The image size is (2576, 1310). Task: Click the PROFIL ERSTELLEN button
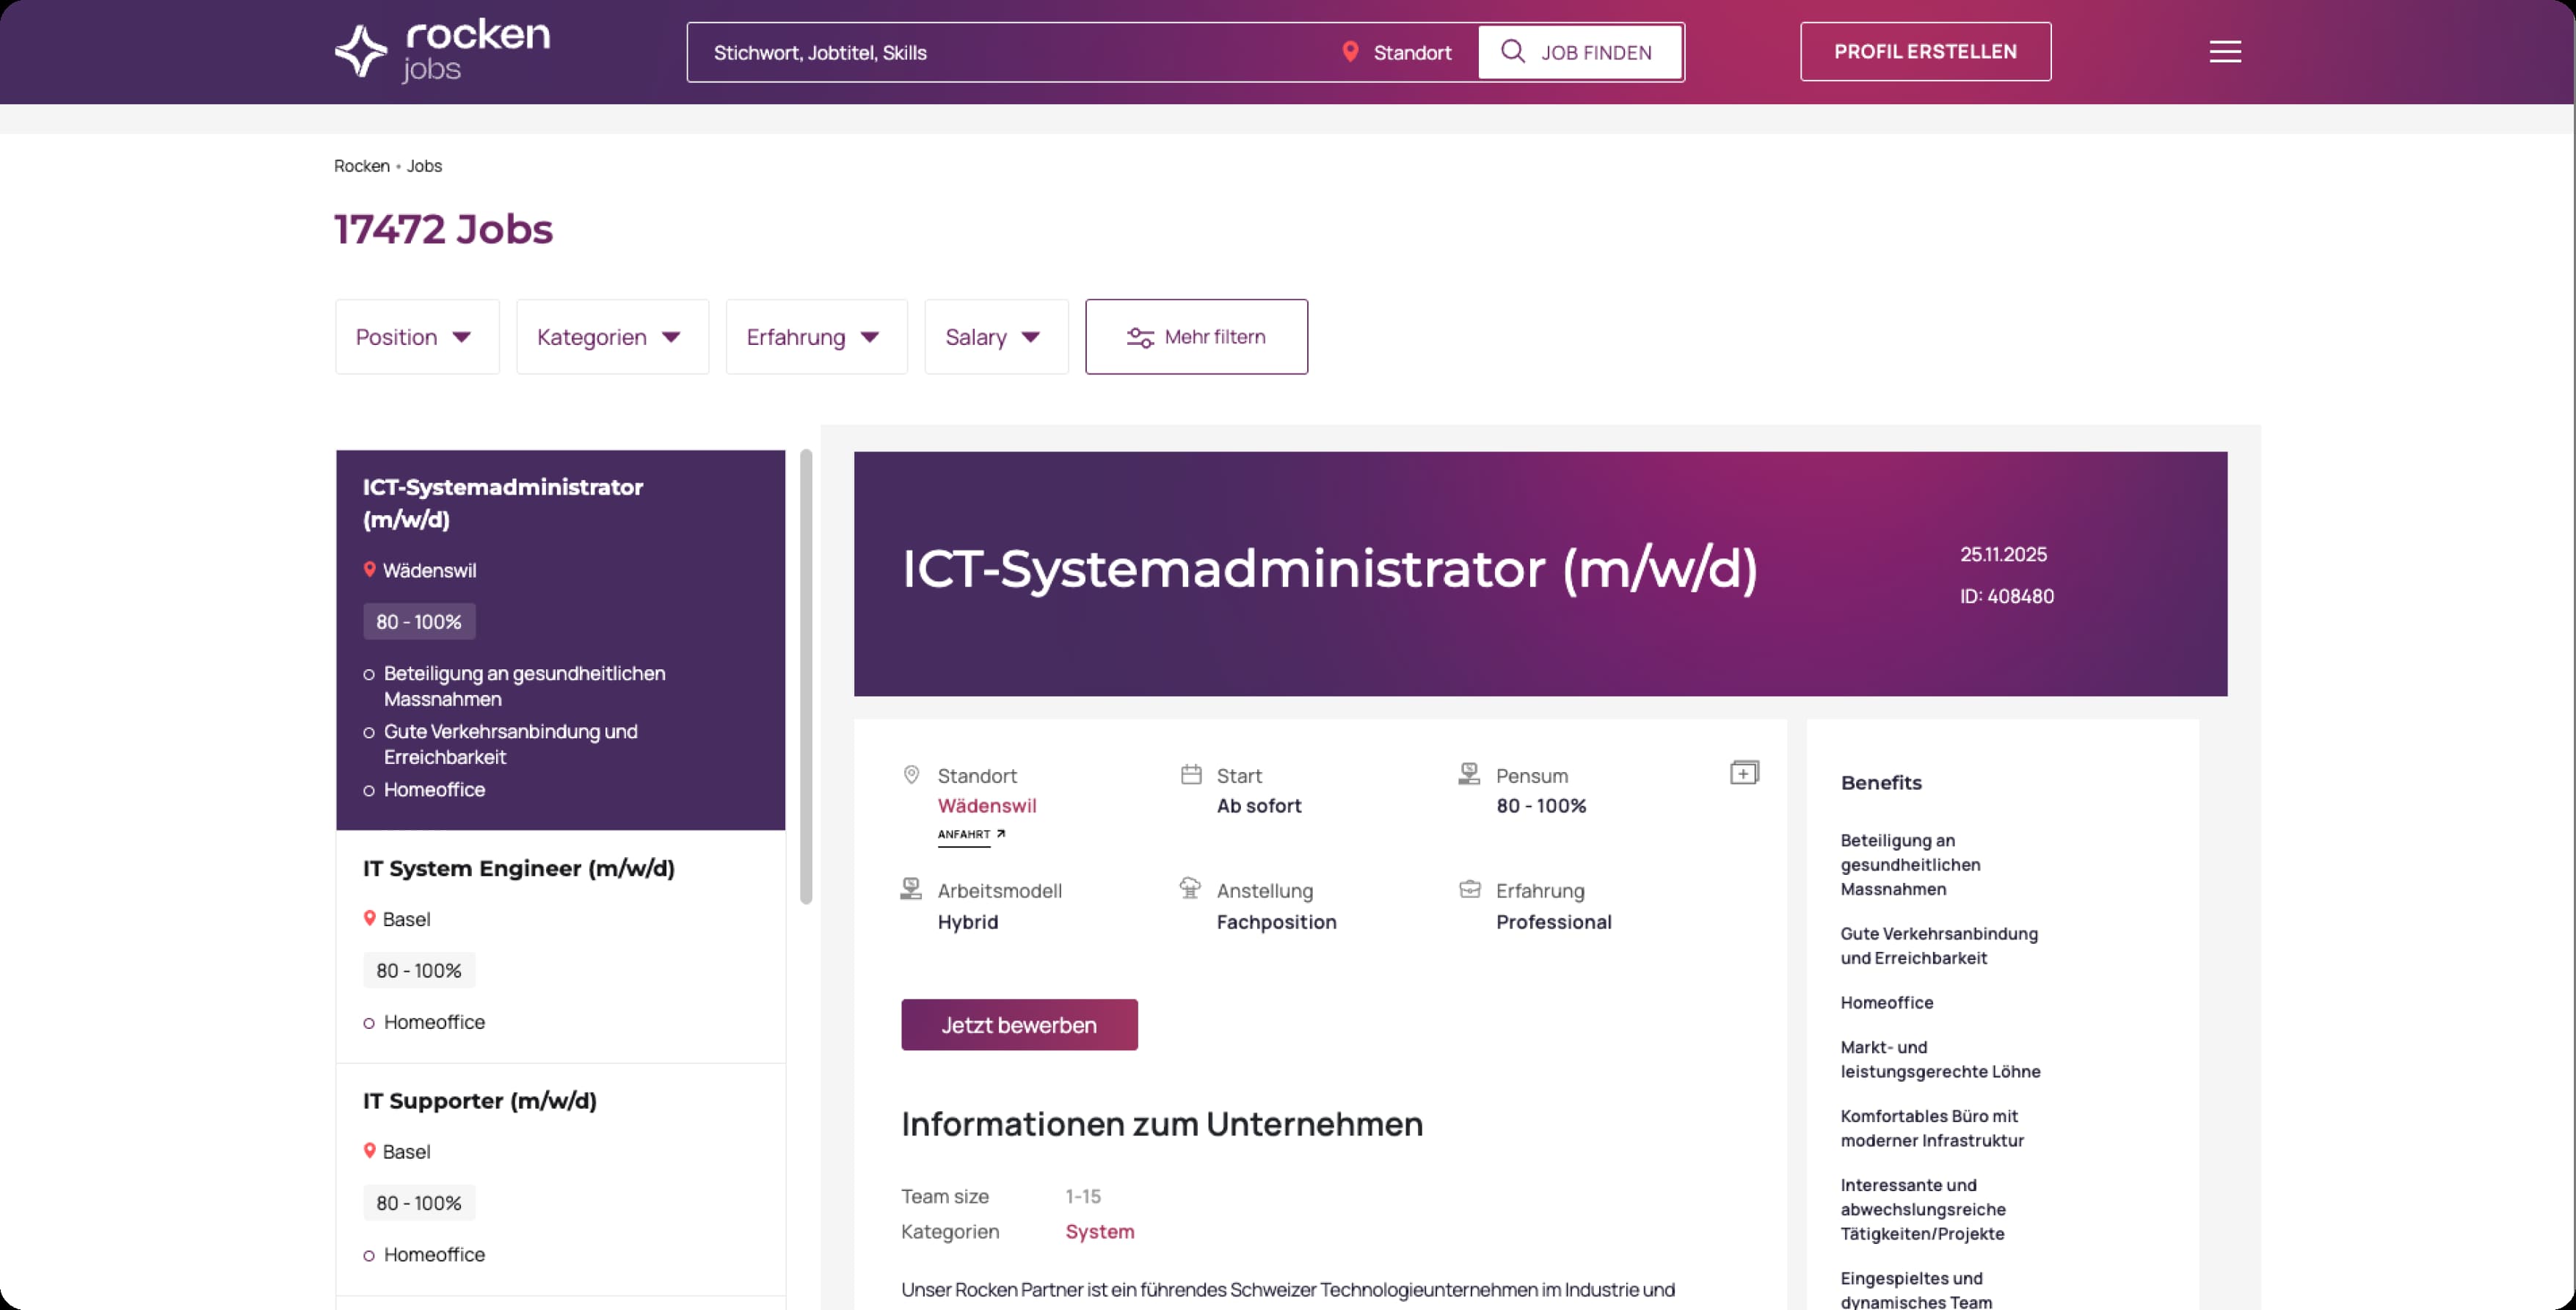point(1925,52)
